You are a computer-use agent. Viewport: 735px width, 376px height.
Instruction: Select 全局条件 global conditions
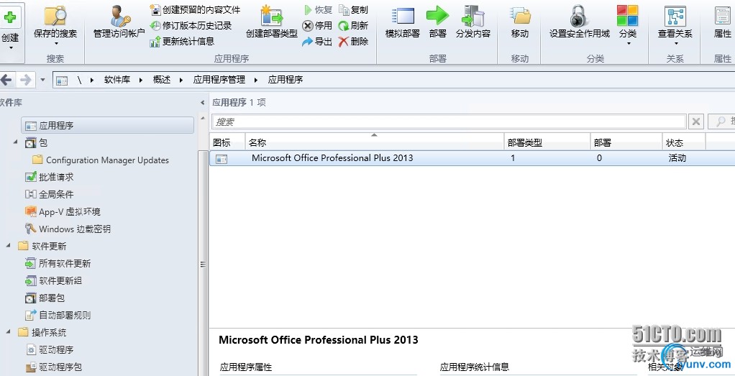coord(50,194)
